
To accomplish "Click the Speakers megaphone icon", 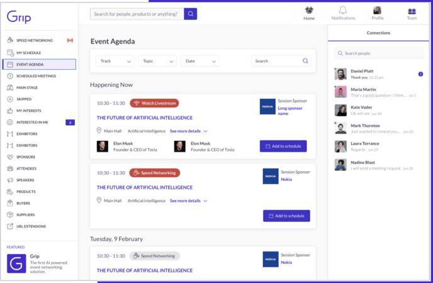I will pyautogui.click(x=10, y=180).
